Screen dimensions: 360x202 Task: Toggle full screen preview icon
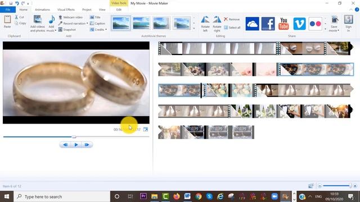click(146, 130)
